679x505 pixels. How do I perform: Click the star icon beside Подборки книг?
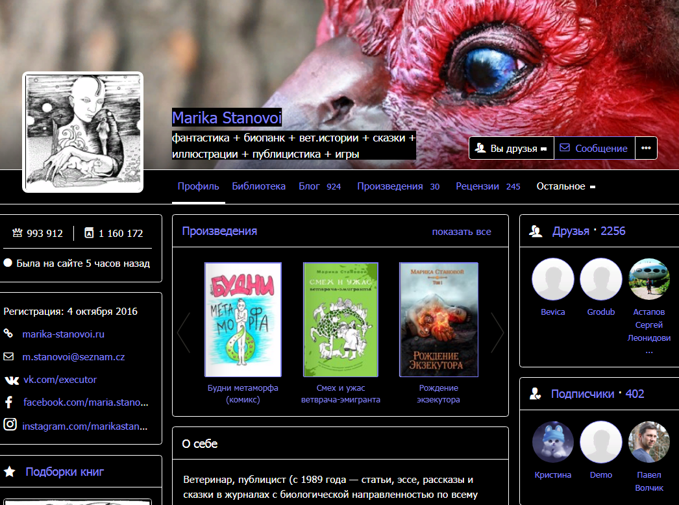(10, 472)
